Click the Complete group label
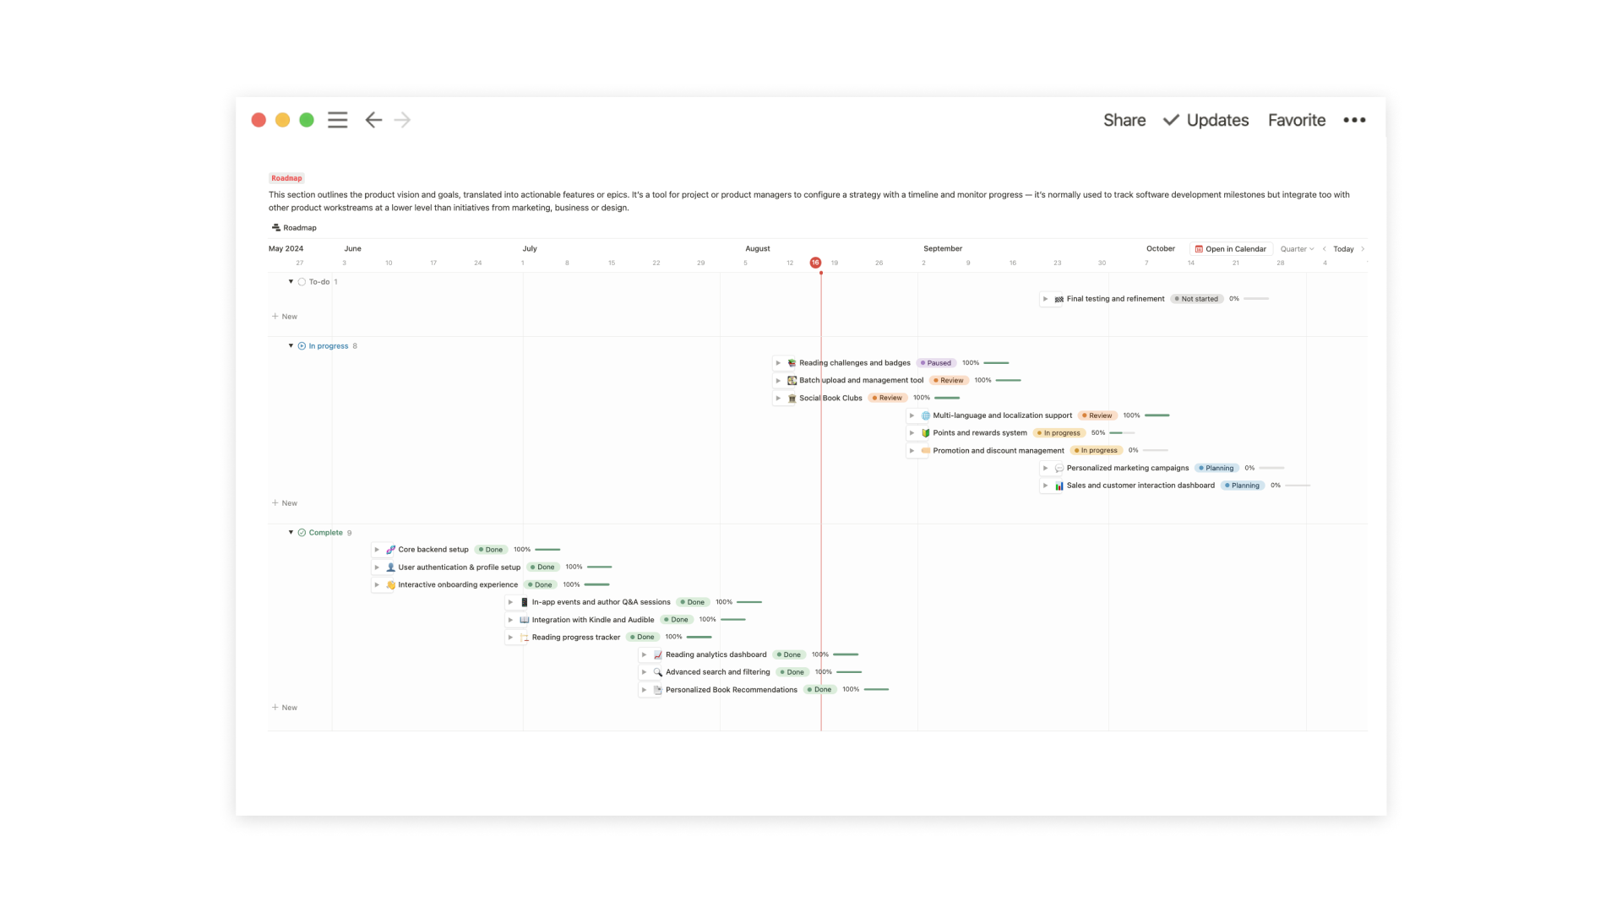1622x912 pixels. [x=325, y=533]
